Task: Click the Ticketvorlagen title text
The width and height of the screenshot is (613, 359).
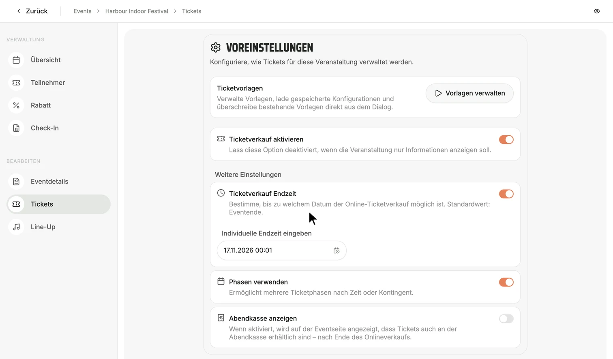Action: point(240,88)
